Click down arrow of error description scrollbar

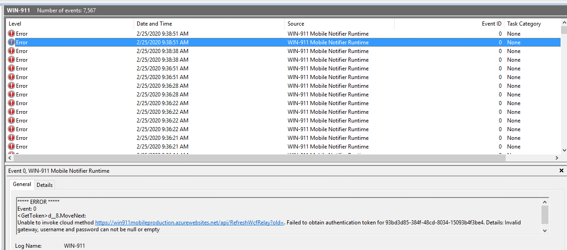point(545,231)
